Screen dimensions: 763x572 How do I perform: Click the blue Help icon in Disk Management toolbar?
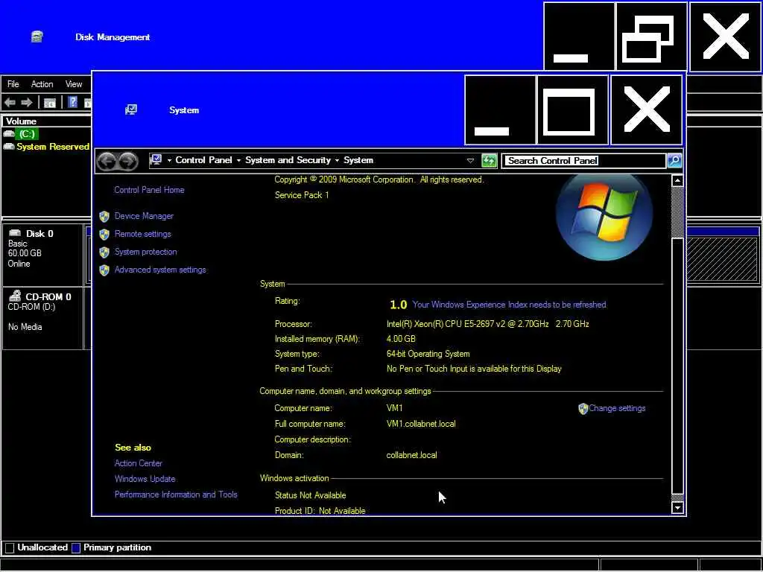[72, 102]
